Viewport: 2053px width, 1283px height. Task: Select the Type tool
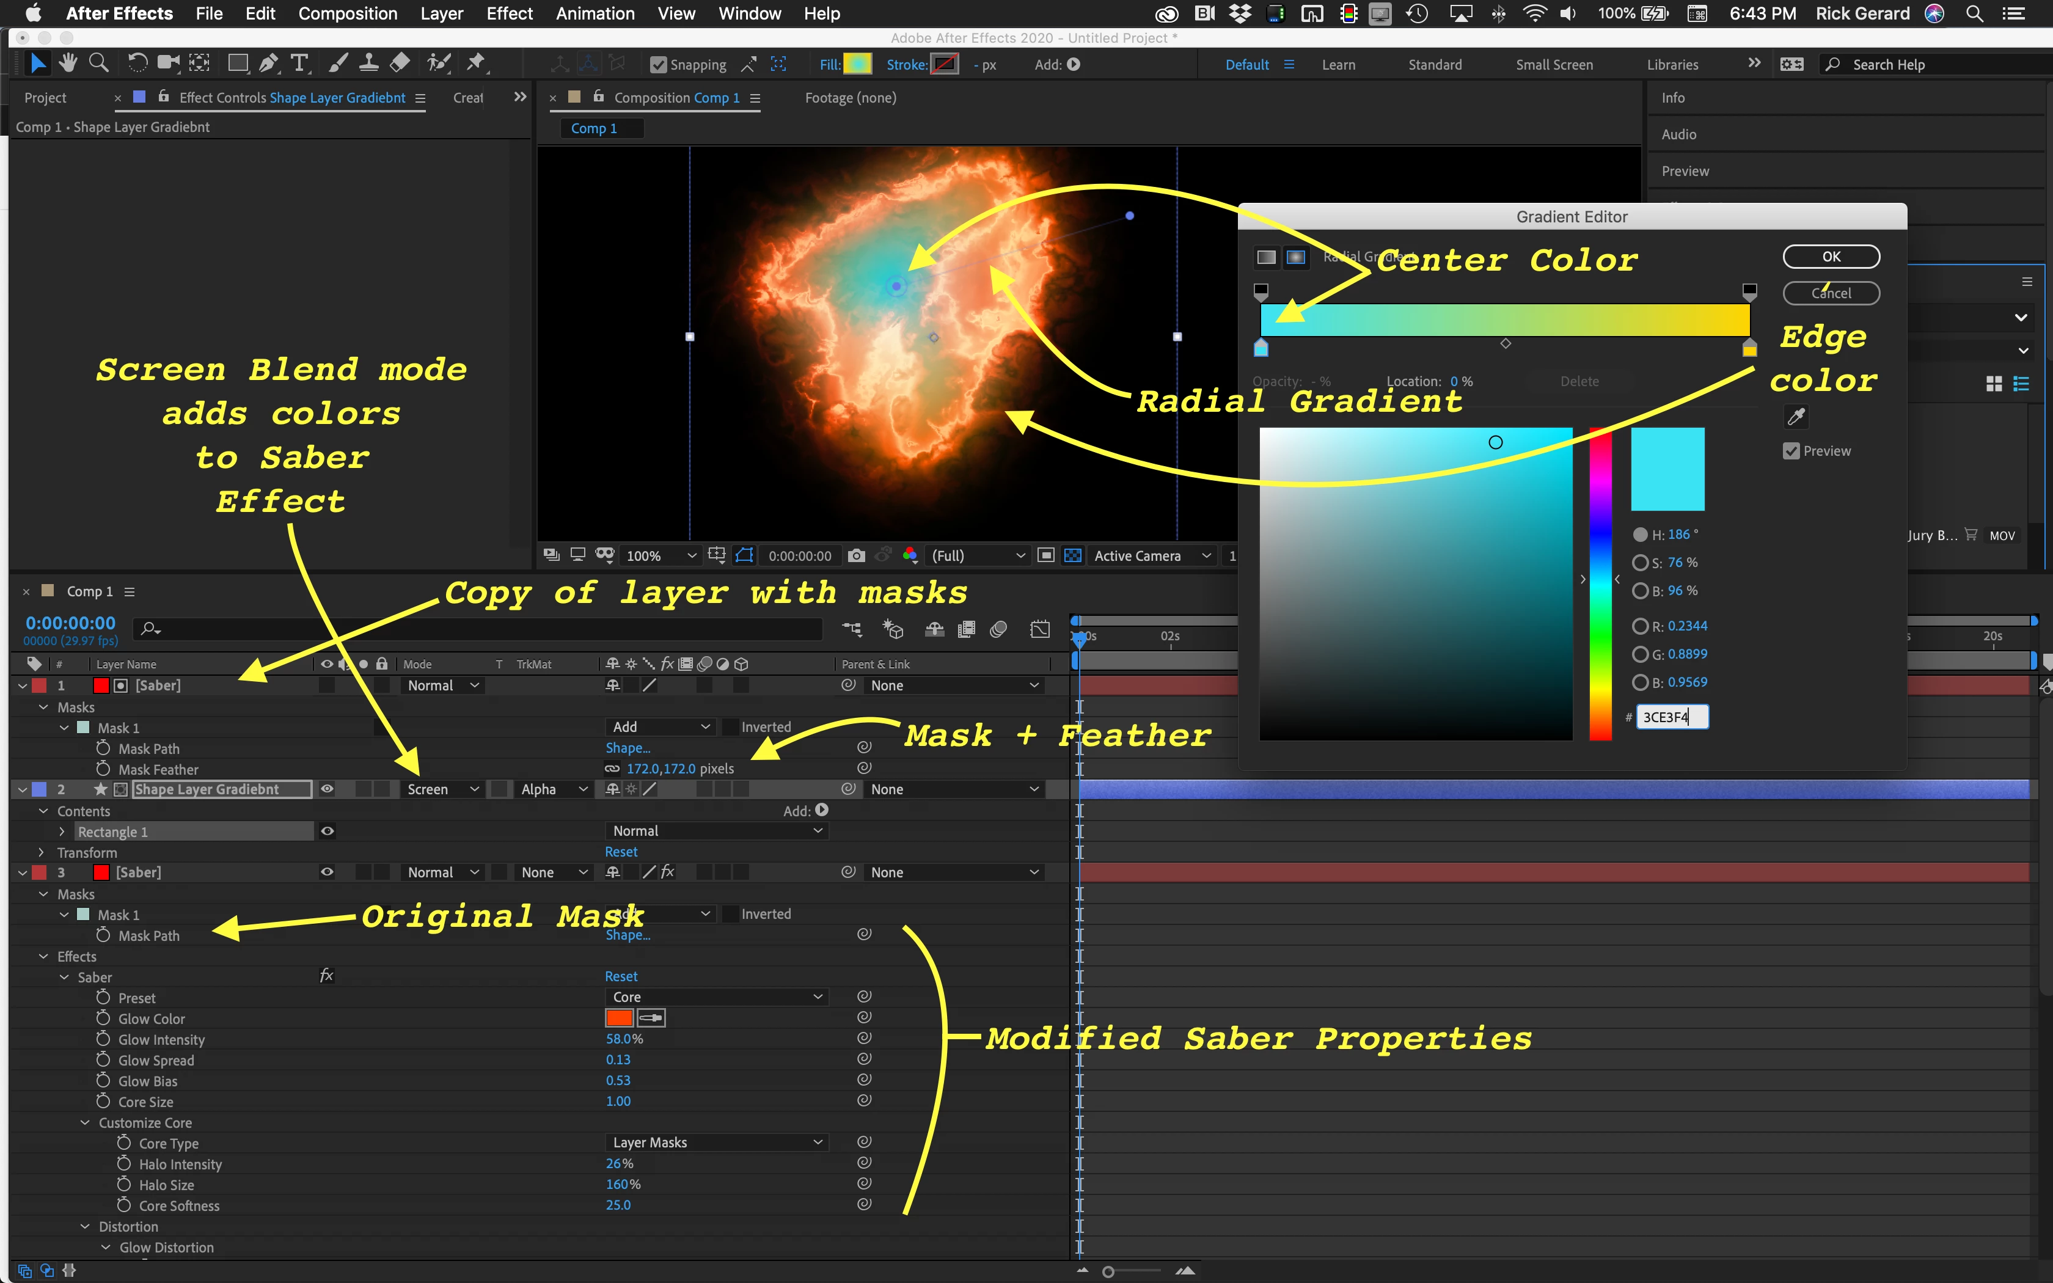pyautogui.click(x=299, y=63)
